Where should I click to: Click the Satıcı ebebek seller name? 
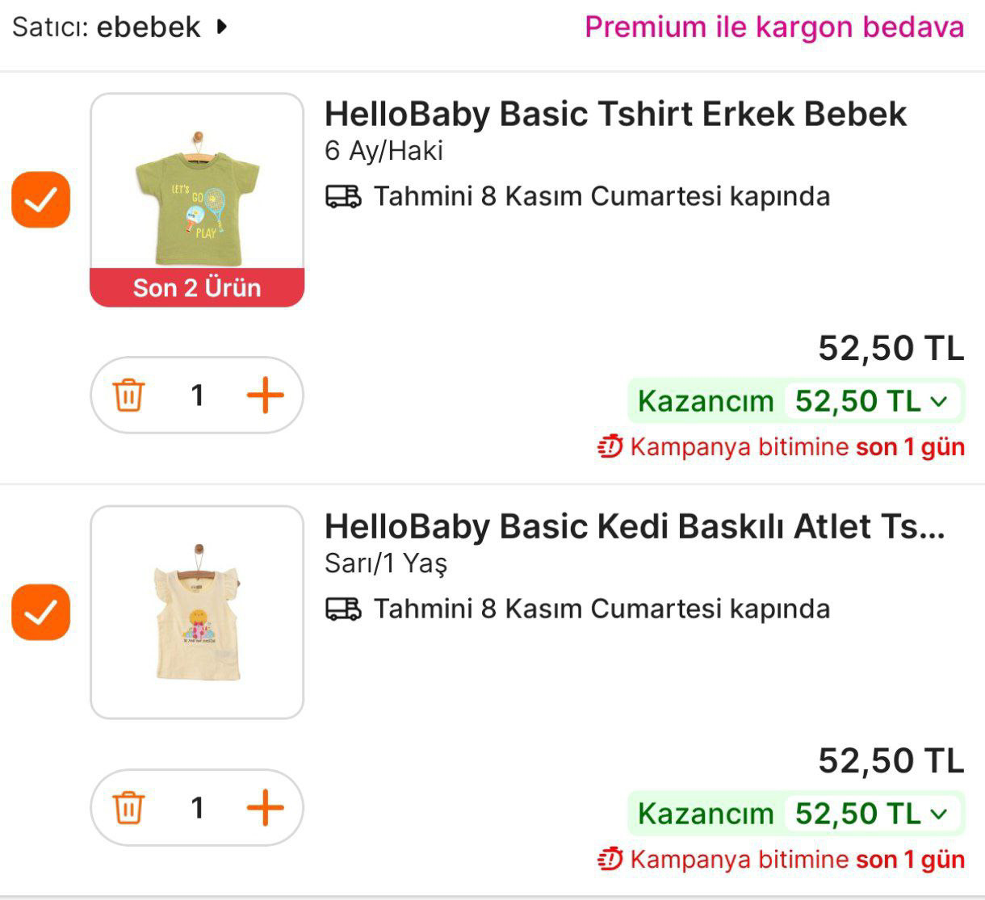[x=148, y=27]
